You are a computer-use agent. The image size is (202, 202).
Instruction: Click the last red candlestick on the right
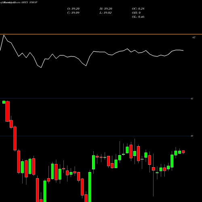click(x=183, y=152)
